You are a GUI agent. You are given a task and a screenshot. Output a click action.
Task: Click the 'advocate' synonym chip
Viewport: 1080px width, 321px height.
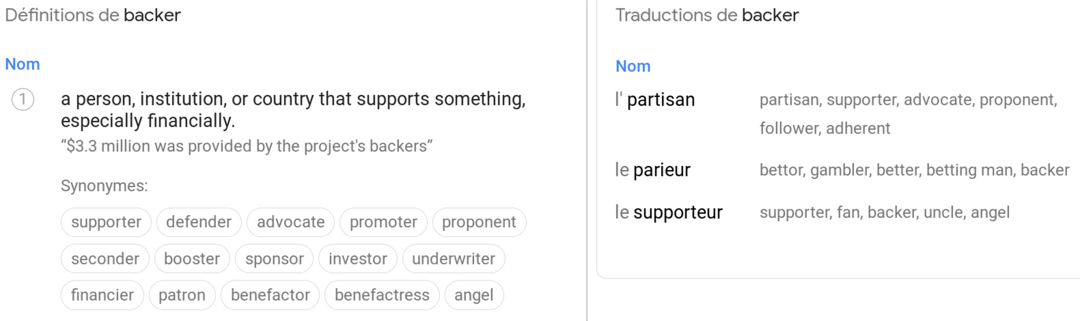coord(291,222)
